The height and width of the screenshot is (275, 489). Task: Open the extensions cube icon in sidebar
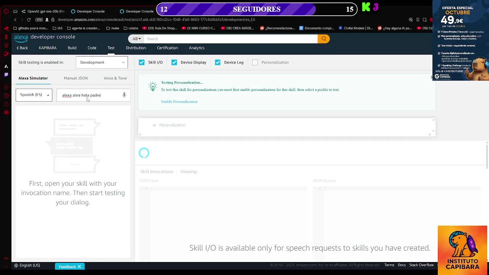(6, 104)
